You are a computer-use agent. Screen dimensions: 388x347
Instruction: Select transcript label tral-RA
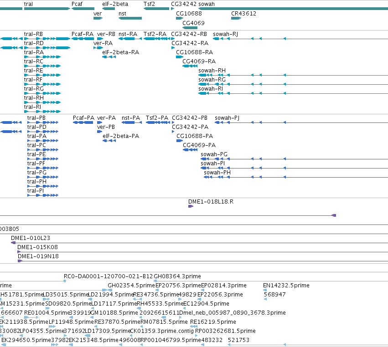34,52
